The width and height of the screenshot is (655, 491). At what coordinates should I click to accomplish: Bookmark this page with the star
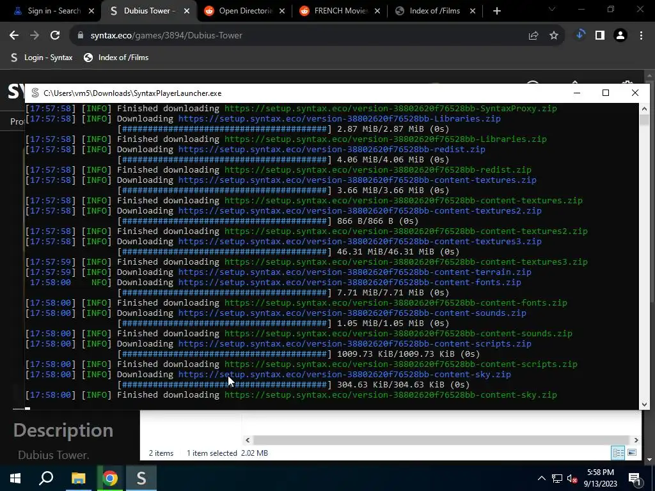click(x=554, y=36)
